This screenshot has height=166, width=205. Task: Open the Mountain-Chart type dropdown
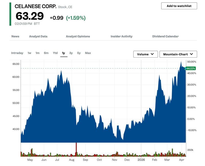178,54
